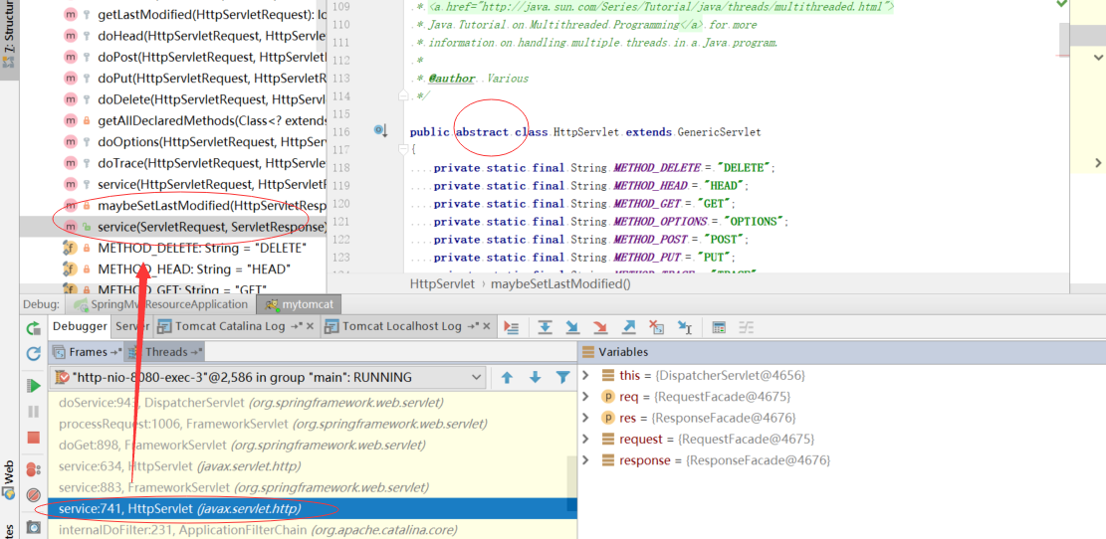The height and width of the screenshot is (539, 1106).
Task: Close the Tomcat Localhost Log tab
Action: (x=488, y=327)
